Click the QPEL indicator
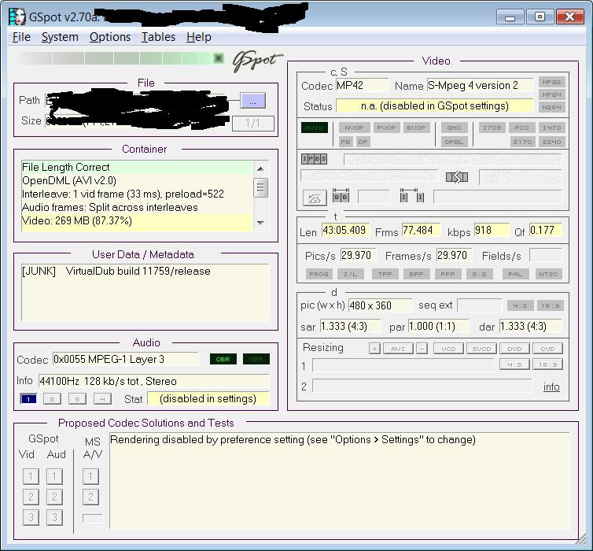Screen dimensions: 593x551 [455, 142]
